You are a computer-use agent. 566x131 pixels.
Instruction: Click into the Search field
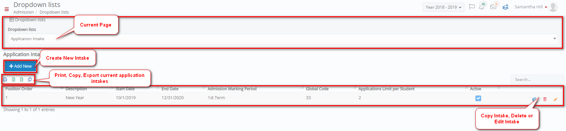537,80
